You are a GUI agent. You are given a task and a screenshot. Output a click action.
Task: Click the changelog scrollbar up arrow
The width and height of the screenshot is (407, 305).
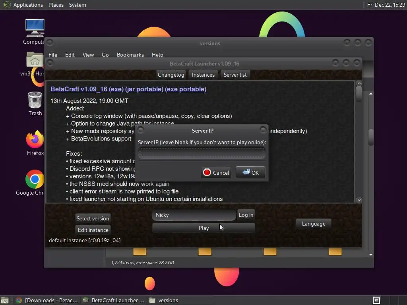point(359,83)
